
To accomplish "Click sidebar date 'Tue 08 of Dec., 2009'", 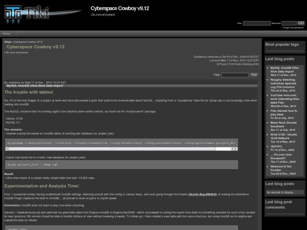I will click(283, 173).
